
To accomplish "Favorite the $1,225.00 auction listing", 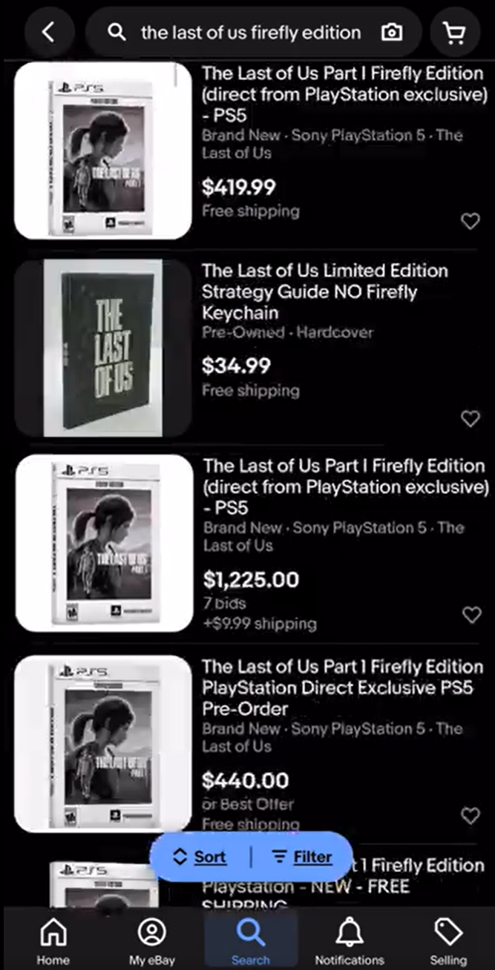I will [x=472, y=615].
